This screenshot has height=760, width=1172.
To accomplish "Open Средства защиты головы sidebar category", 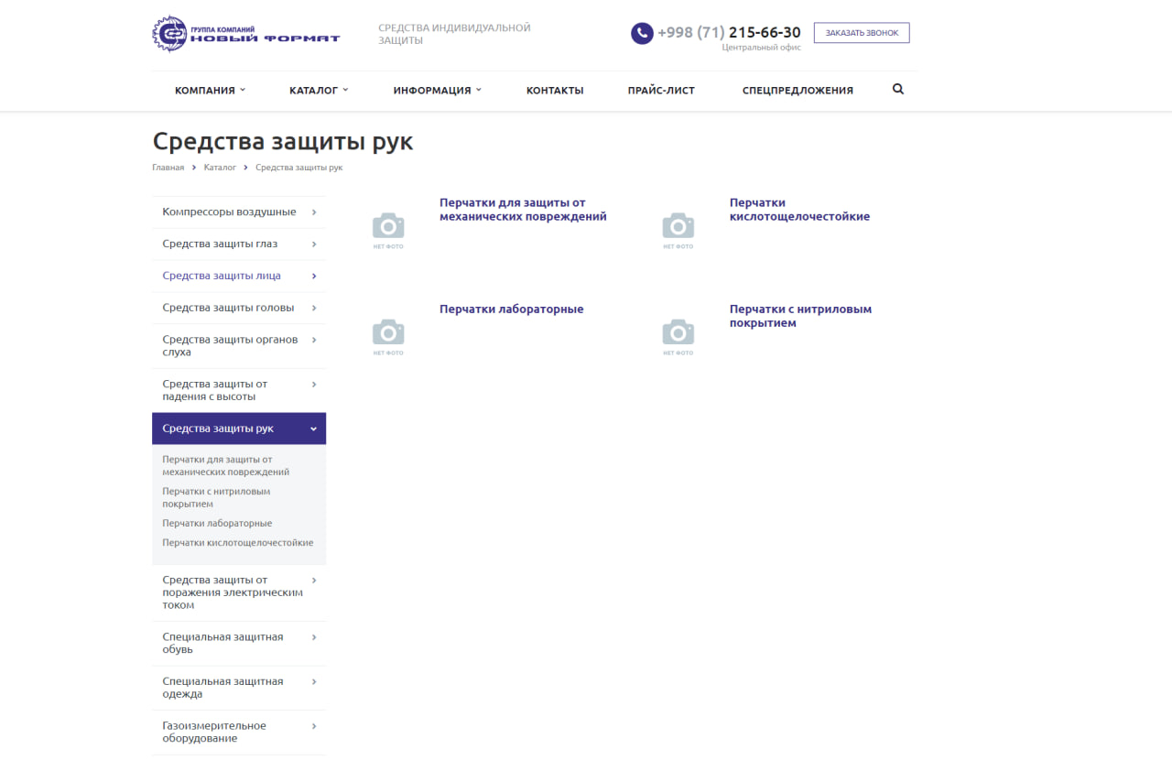I will pos(239,308).
